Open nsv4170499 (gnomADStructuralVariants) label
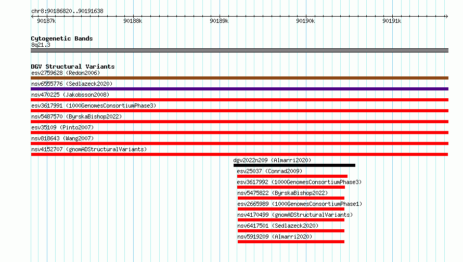The image size is (463, 262). (295, 215)
